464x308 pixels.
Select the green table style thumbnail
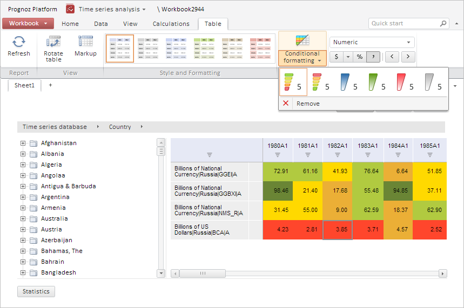(x=204, y=49)
